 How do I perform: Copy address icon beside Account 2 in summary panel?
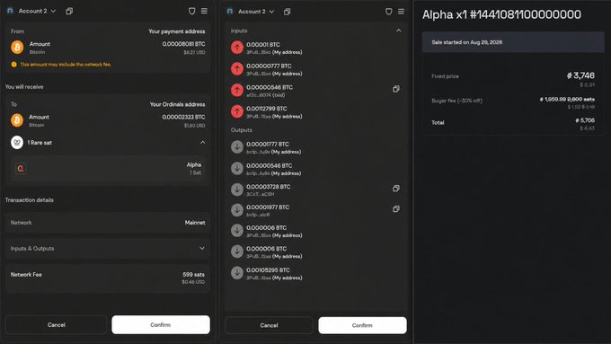pyautogui.click(x=69, y=11)
